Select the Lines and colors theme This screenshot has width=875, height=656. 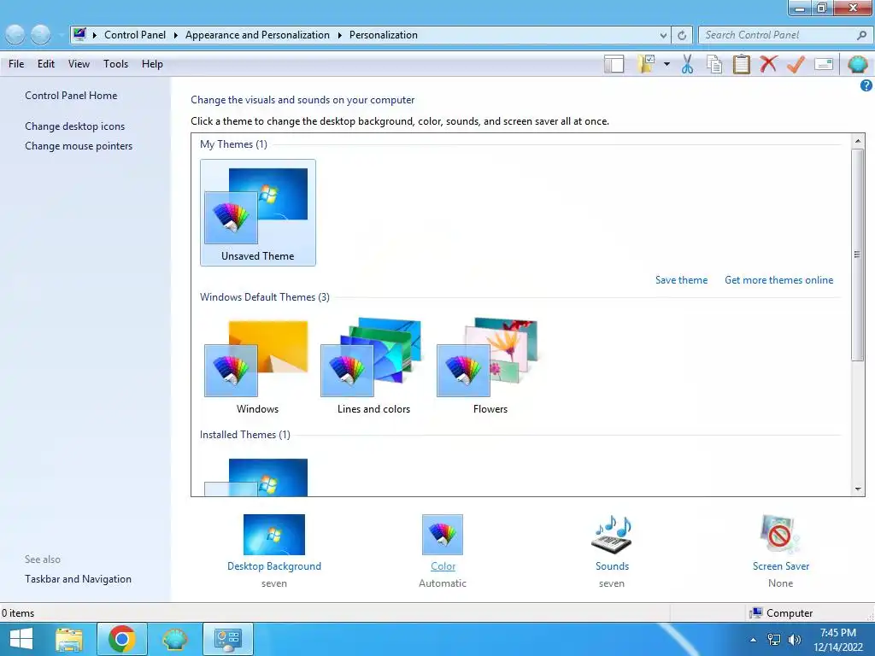point(373,366)
